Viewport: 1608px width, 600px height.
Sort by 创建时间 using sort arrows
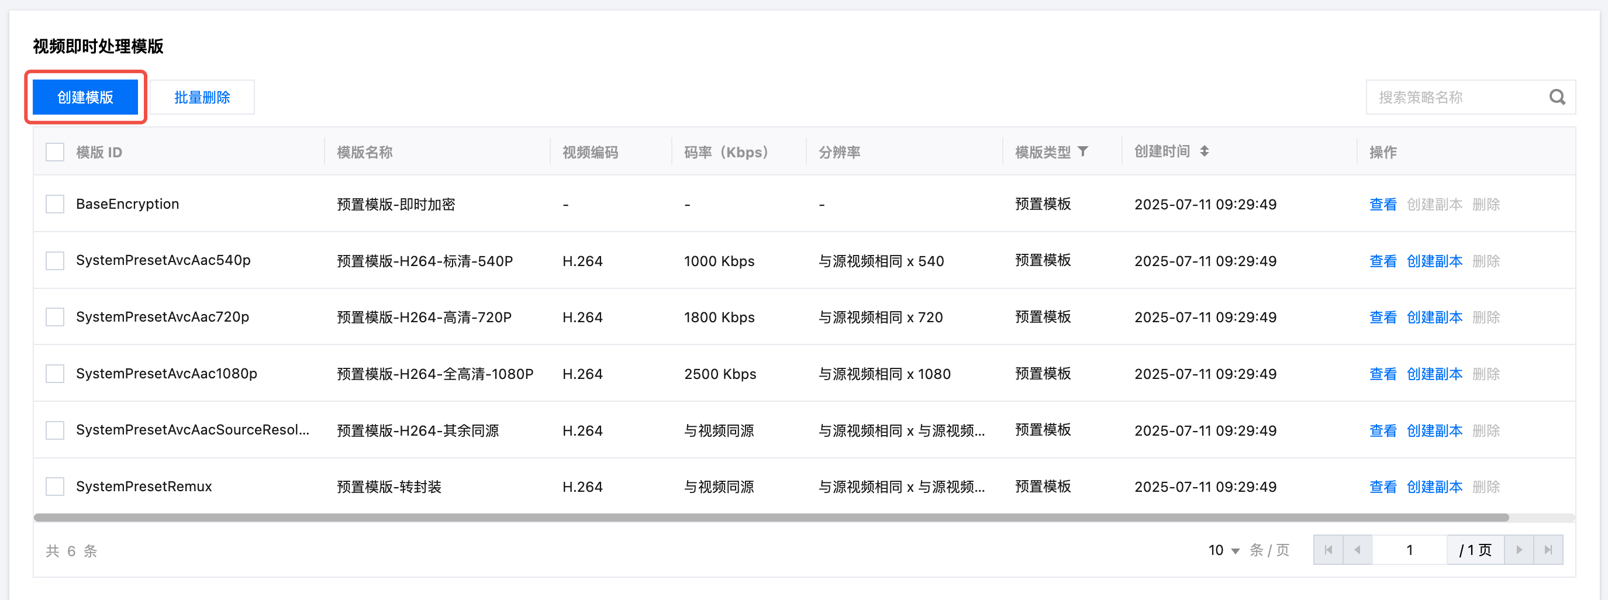[x=1204, y=151]
